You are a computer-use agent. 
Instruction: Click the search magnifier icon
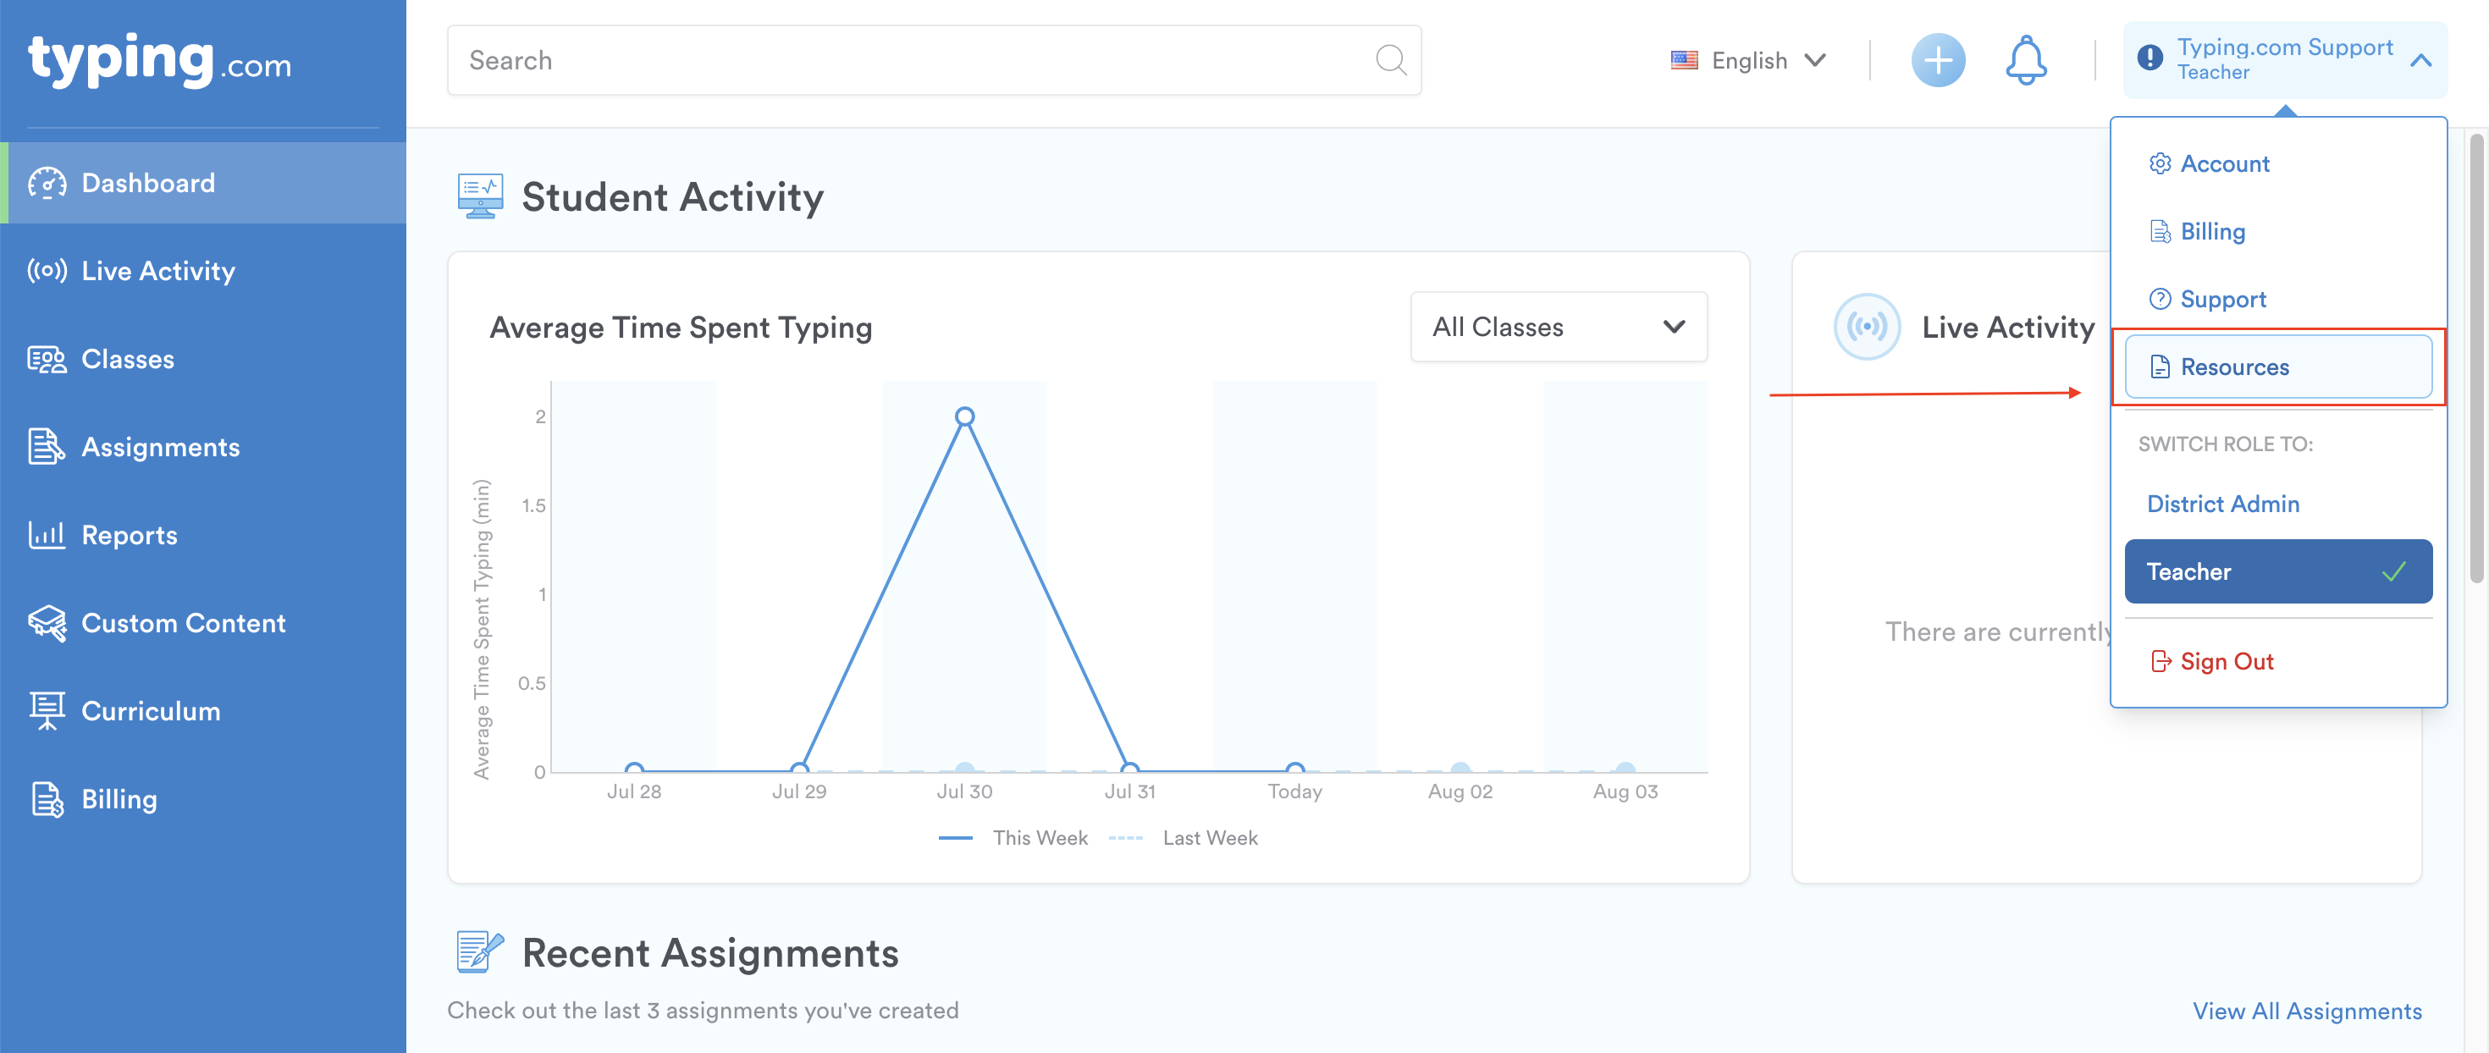(x=1389, y=60)
